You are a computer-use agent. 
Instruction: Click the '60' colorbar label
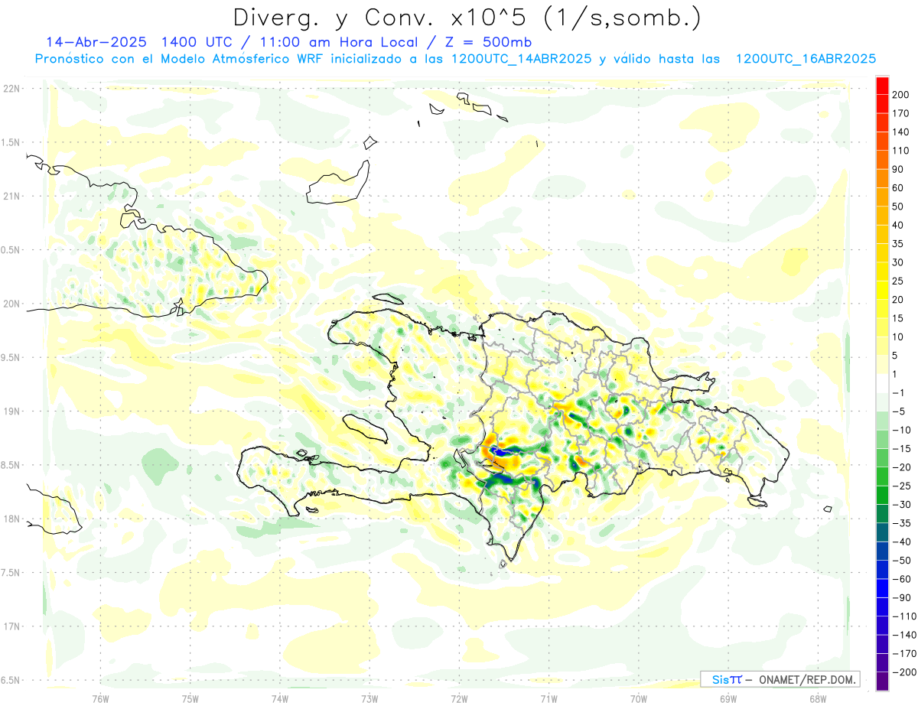[898, 188]
